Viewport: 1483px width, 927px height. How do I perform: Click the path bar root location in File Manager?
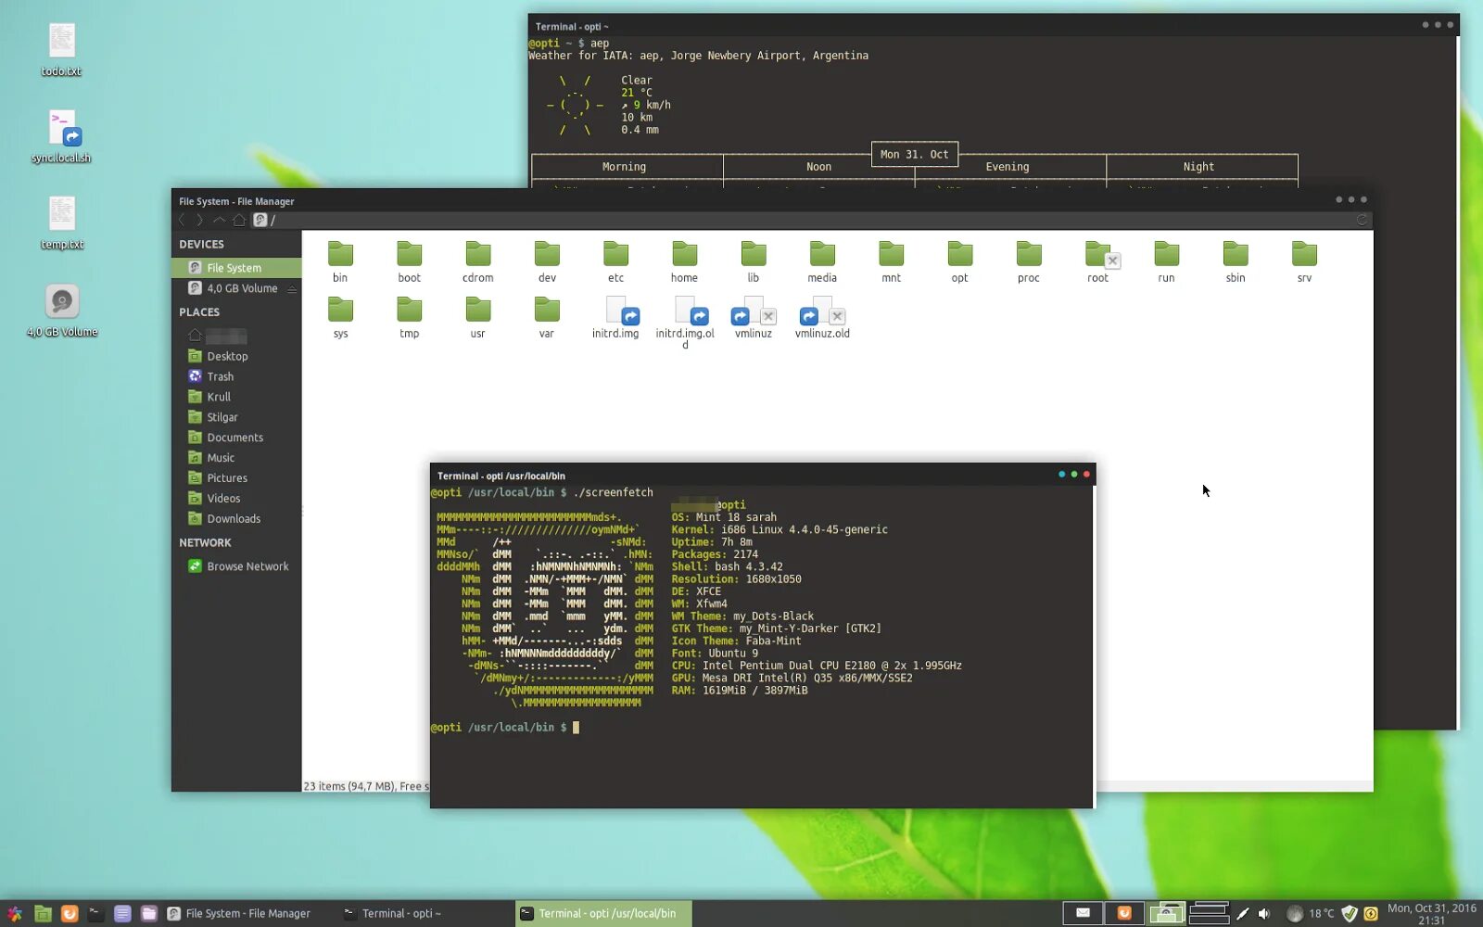click(265, 220)
